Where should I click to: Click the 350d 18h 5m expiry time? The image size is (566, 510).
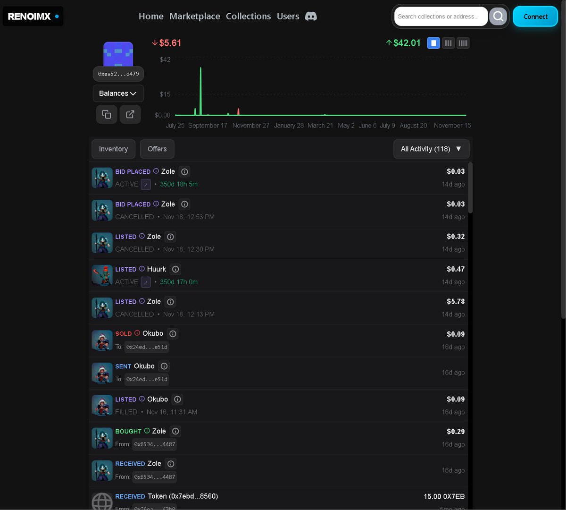[179, 185]
